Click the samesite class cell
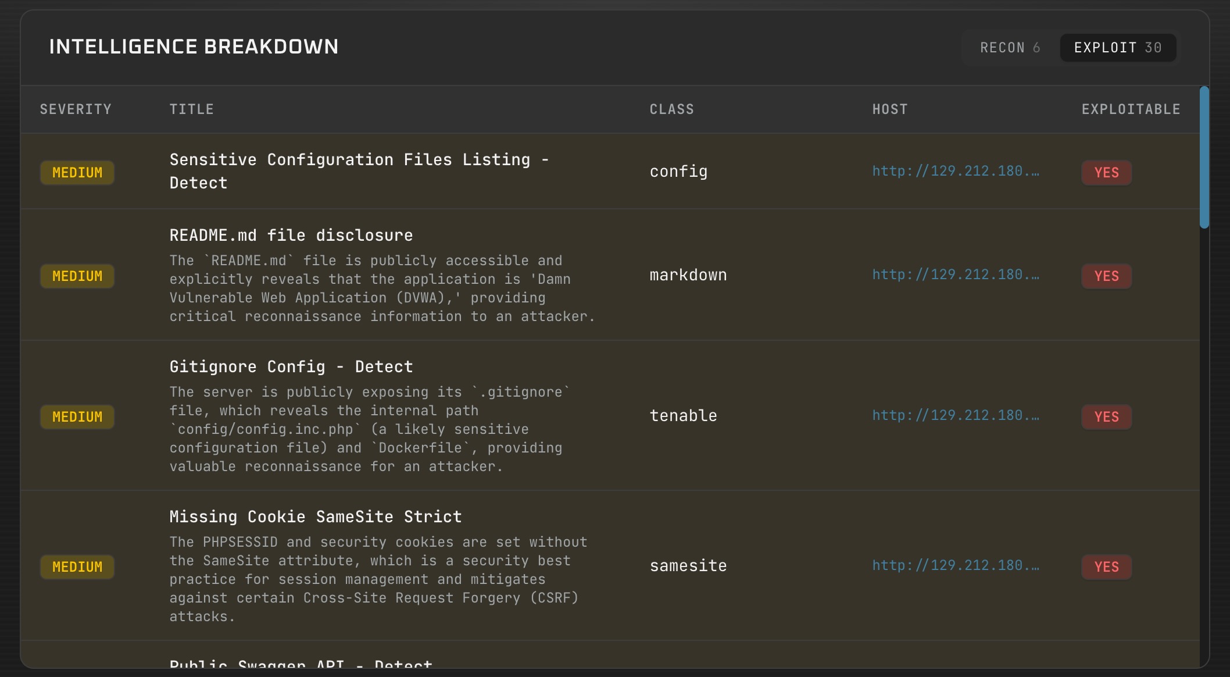The height and width of the screenshot is (677, 1230). (688, 566)
